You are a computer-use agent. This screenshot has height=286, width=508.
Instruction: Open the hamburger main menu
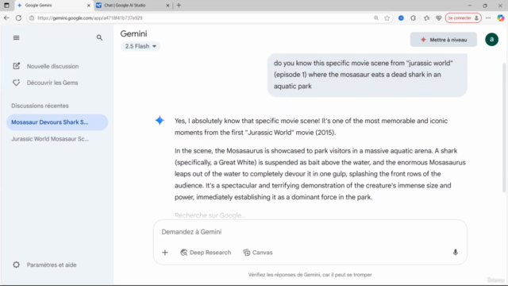tap(16, 37)
